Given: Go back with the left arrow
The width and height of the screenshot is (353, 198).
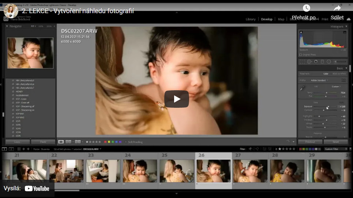Looking at the screenshot, I should [24, 149].
